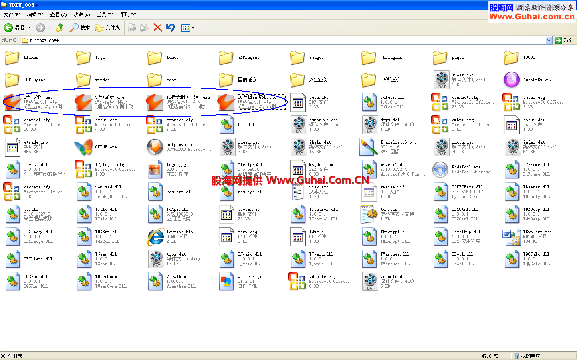Open the Search (搜索) pane
This screenshot has height=360, width=577.
click(x=79, y=28)
